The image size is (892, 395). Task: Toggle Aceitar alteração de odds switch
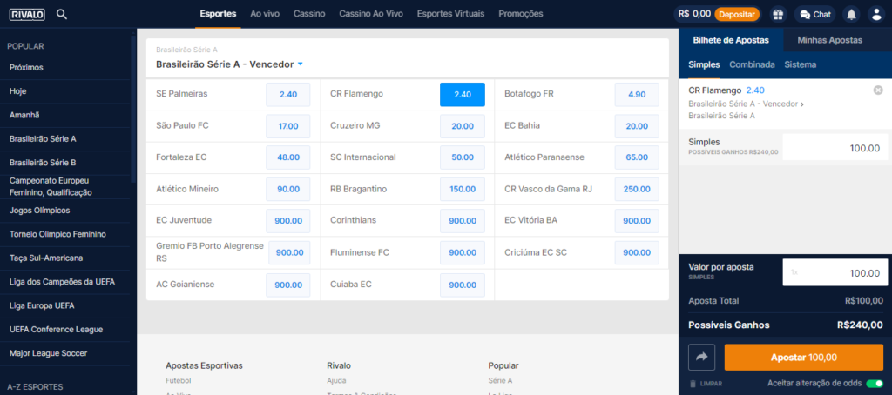pos(875,383)
